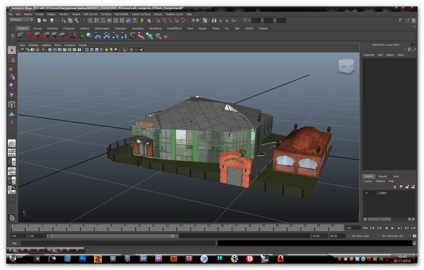Choose the Paint Selection tool
424x270 pixels.
(12, 68)
